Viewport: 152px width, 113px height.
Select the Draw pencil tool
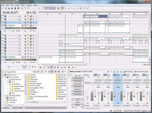pos(62,8)
